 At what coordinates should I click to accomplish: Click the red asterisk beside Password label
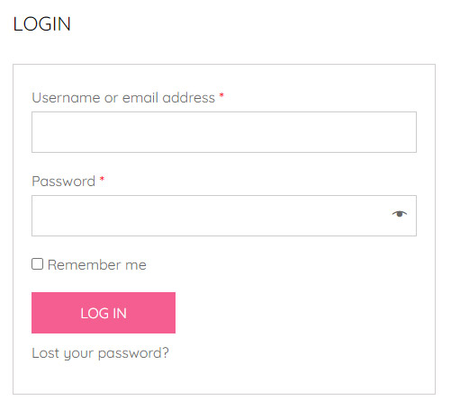point(102,179)
